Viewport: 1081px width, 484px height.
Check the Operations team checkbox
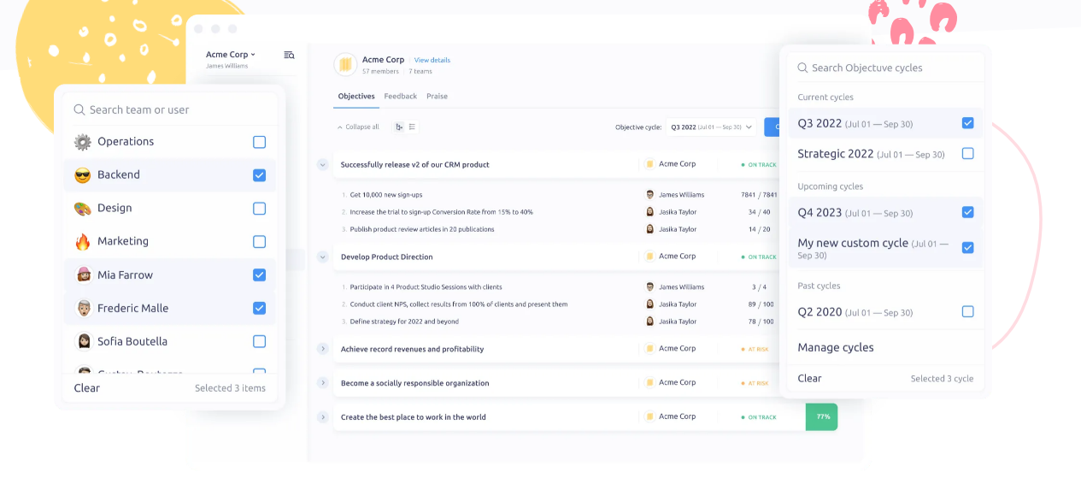[x=260, y=142]
